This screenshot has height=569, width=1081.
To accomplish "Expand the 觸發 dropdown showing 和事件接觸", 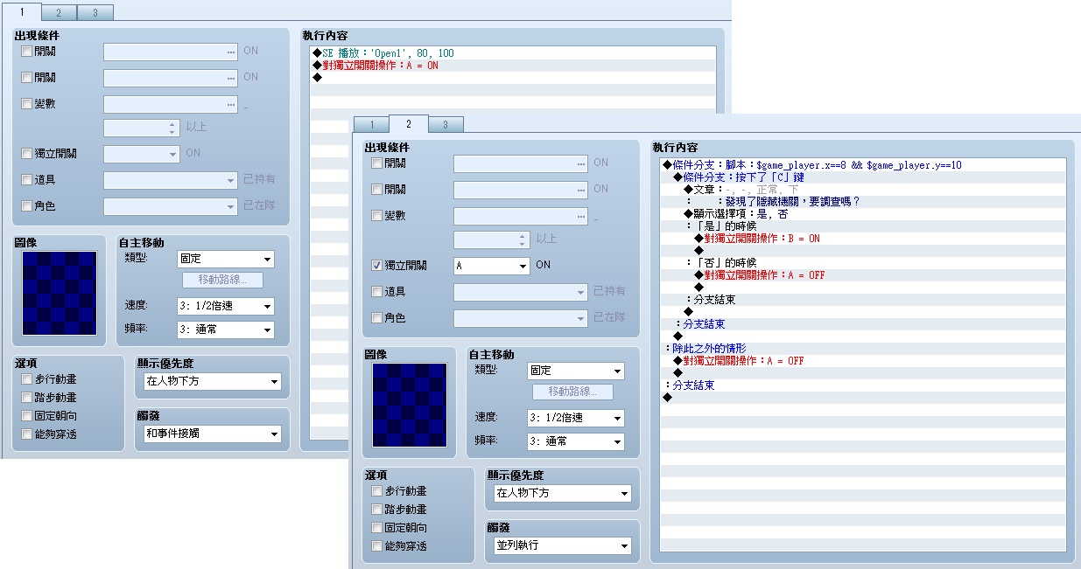I will click(212, 434).
